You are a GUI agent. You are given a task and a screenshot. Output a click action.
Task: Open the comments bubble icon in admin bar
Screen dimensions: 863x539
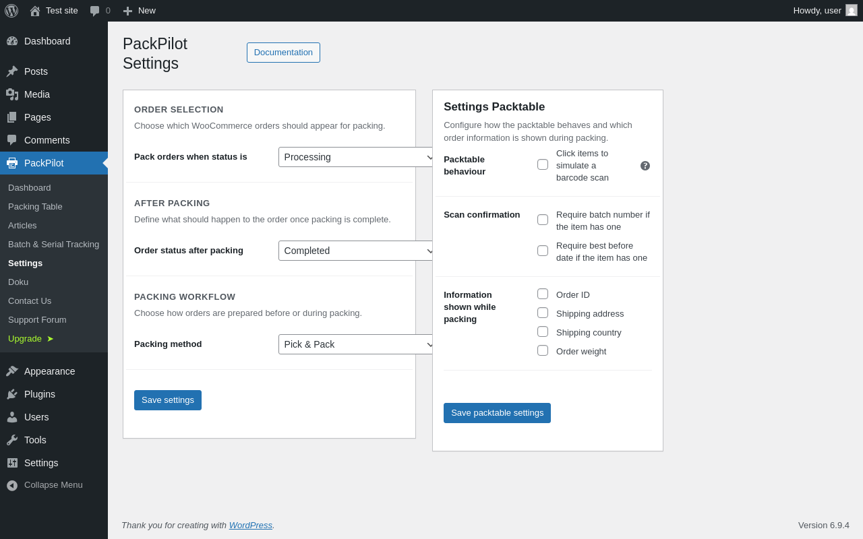point(95,11)
